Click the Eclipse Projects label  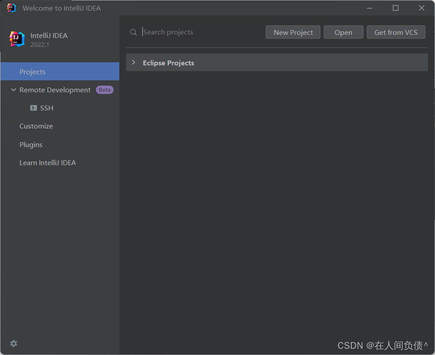point(168,63)
